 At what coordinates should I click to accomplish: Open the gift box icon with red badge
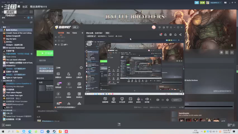click(x=161, y=35)
